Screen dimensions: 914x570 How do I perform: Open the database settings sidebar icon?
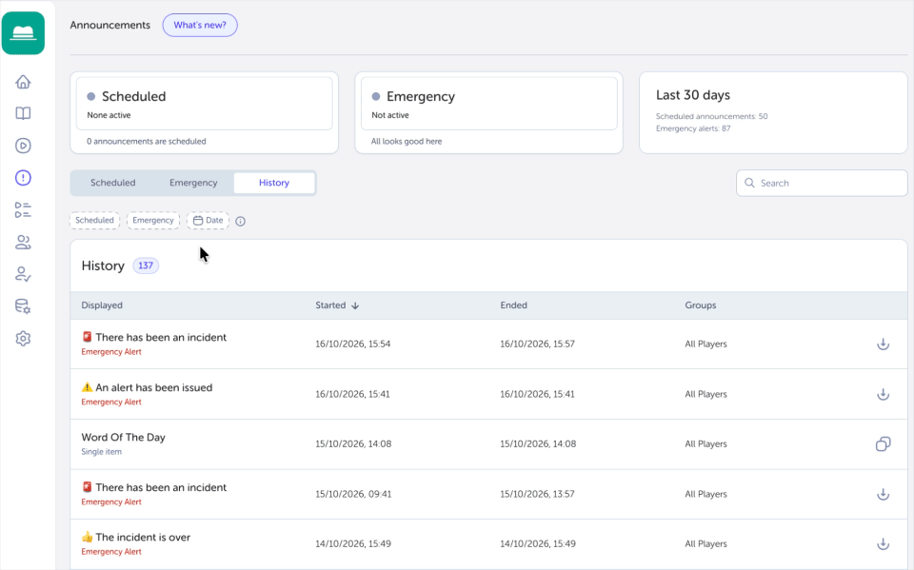(23, 306)
